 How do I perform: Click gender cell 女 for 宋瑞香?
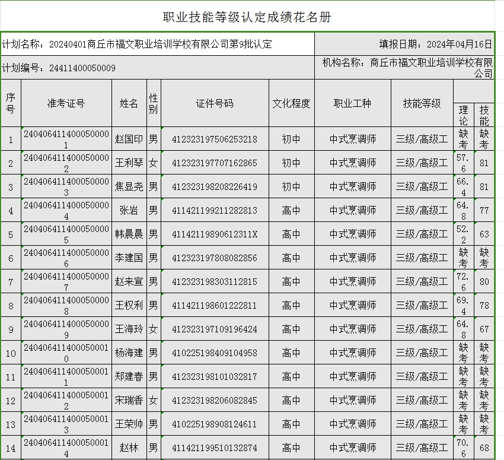point(154,400)
